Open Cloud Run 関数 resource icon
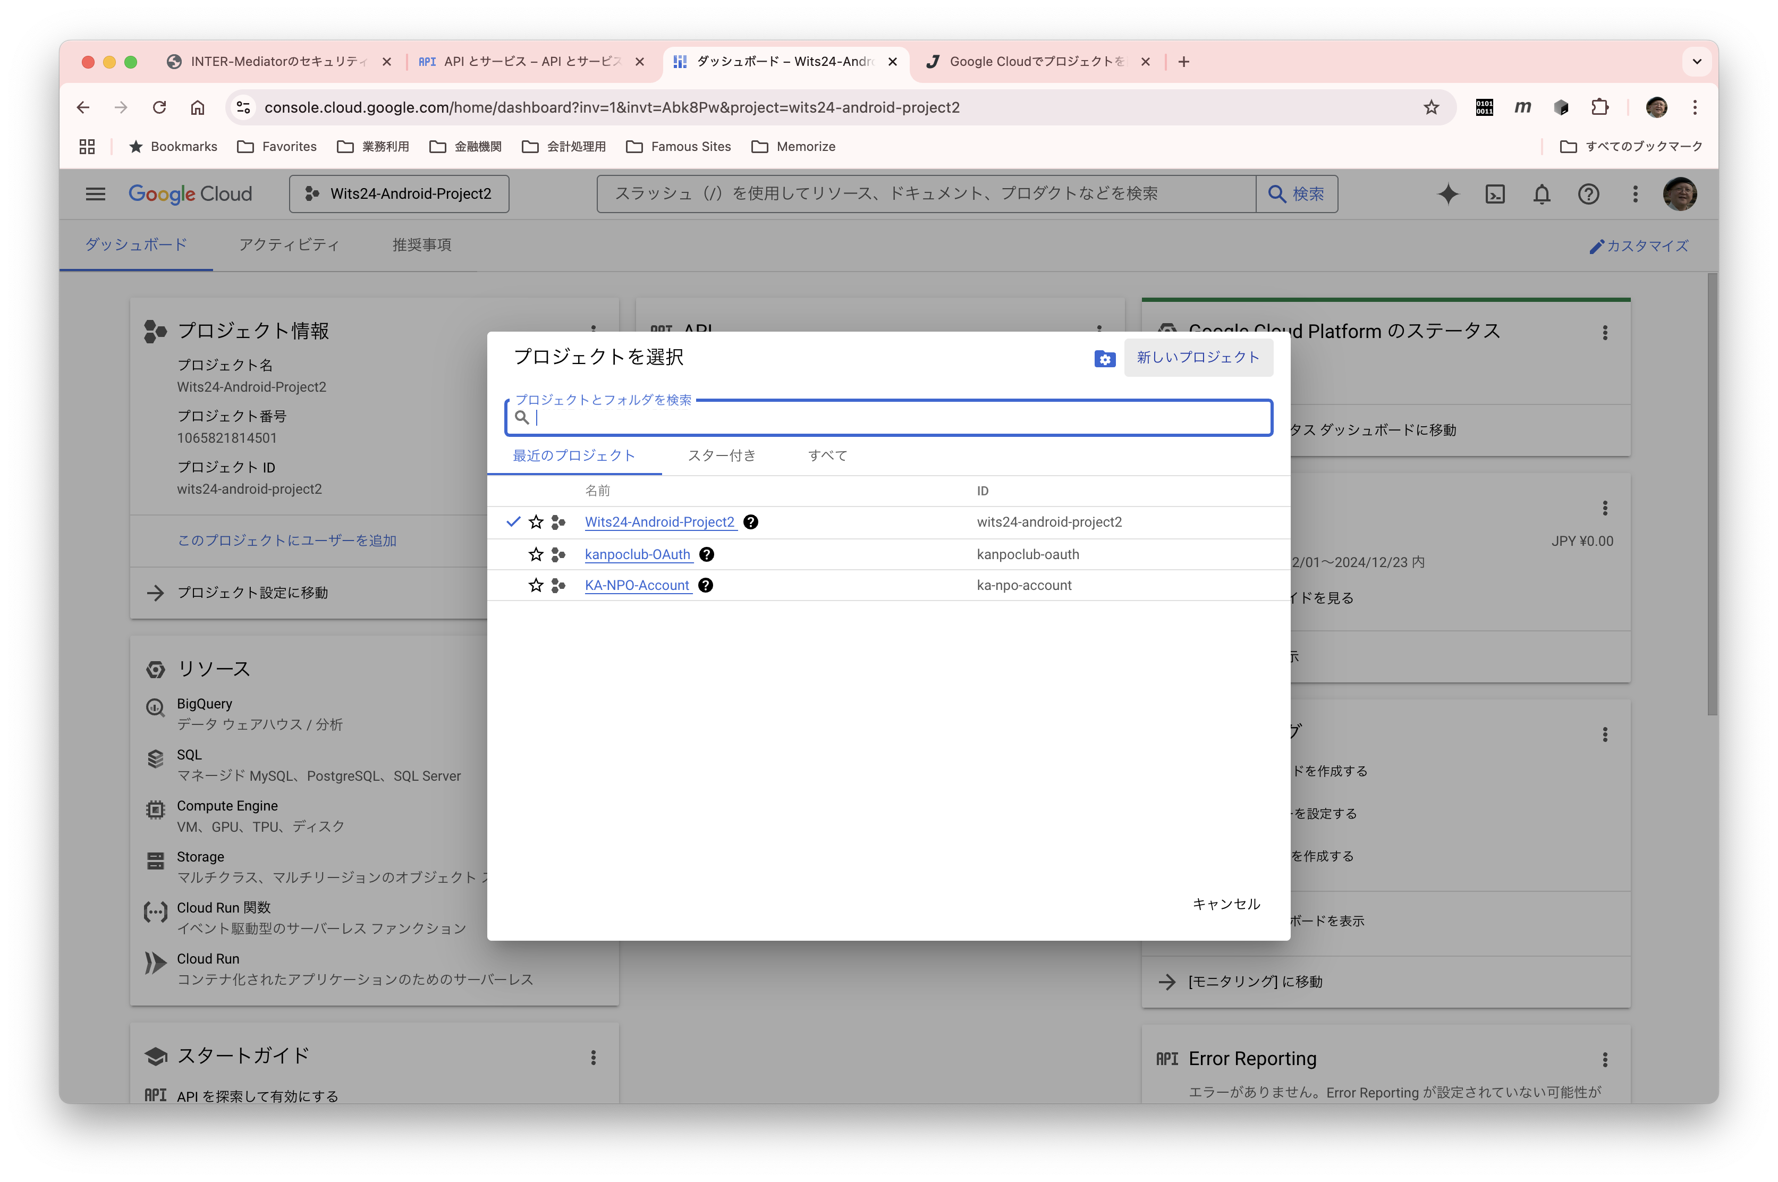The height and width of the screenshot is (1182, 1778). [x=155, y=912]
